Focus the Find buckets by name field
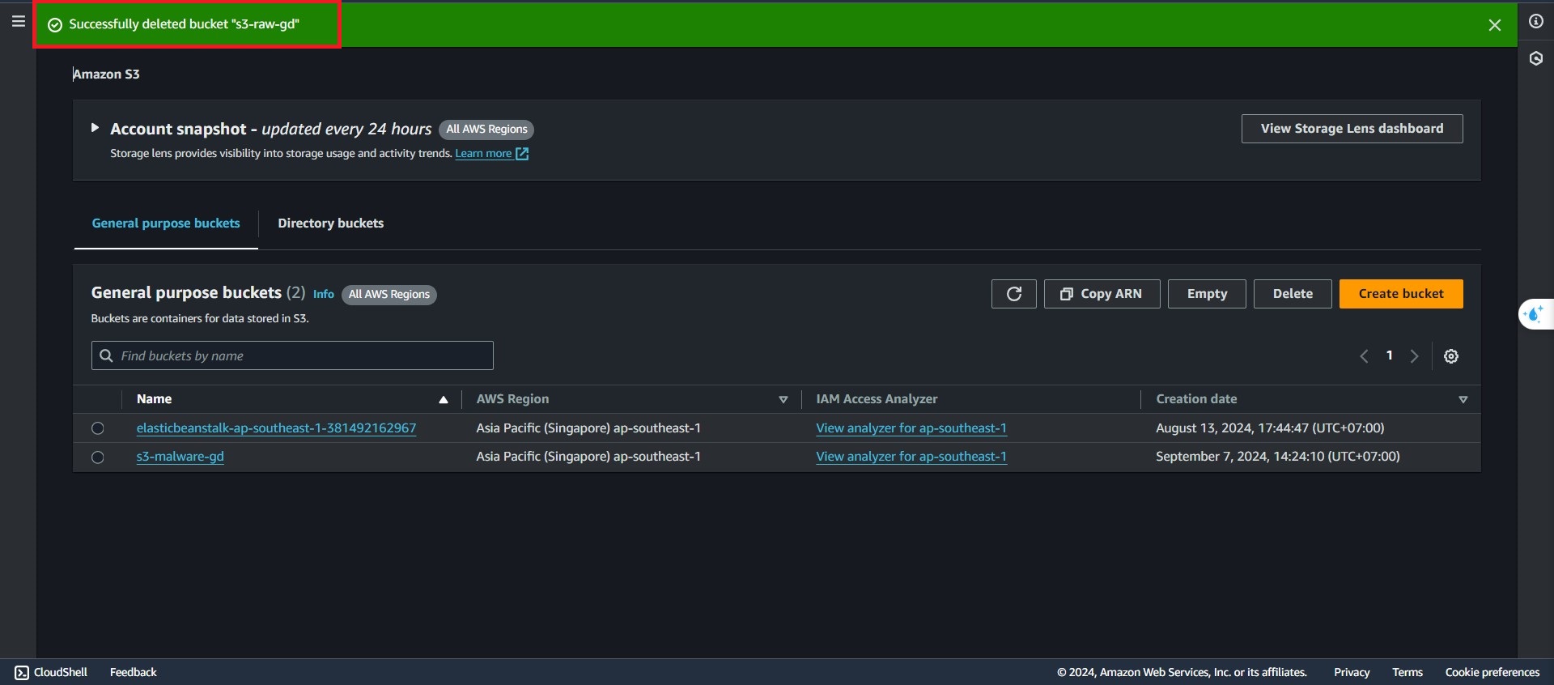Viewport: 1554px width, 685px height. (x=299, y=356)
